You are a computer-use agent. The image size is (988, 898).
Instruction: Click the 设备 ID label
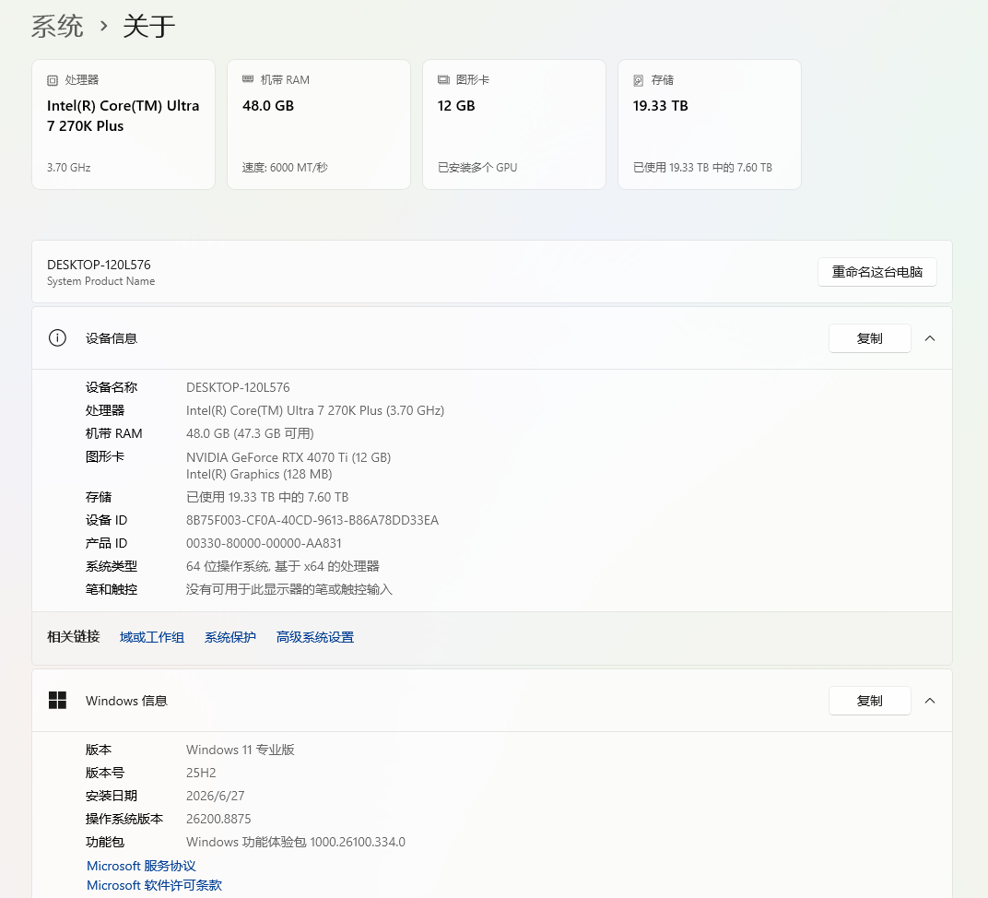(107, 521)
